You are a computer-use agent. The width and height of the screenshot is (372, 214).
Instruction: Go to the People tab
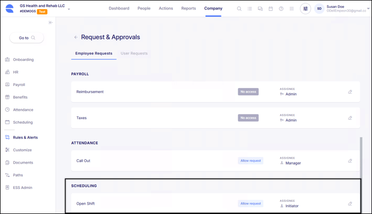point(144,8)
